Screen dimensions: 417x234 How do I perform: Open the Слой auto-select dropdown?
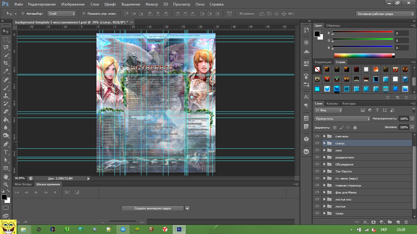[62, 14]
